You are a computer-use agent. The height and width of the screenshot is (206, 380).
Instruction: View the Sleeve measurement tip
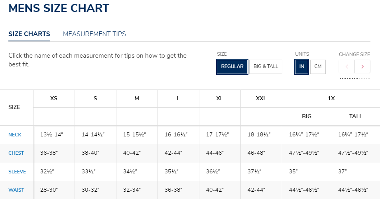(x=17, y=172)
